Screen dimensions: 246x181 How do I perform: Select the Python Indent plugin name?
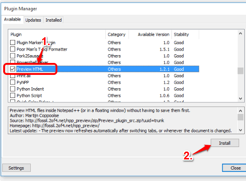click(30, 89)
